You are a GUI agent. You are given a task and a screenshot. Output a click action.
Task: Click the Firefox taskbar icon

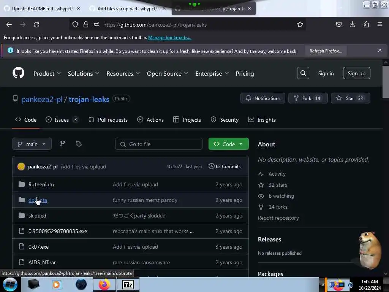(x=104, y=284)
